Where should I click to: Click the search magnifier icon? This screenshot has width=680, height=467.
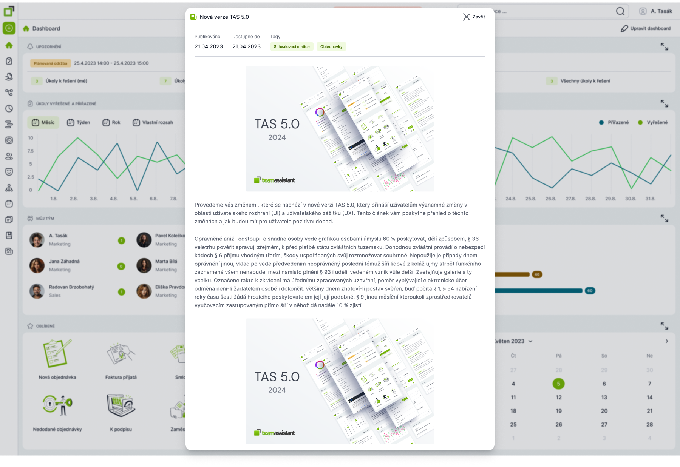(x=620, y=11)
